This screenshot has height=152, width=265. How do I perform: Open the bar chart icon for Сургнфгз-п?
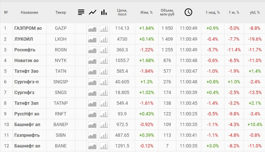pos(104,82)
